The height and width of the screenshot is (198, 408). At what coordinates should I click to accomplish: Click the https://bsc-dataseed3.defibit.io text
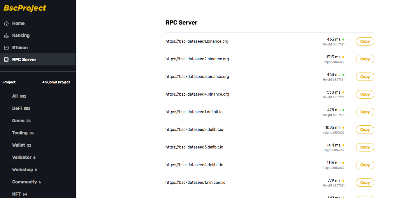tap(194, 147)
